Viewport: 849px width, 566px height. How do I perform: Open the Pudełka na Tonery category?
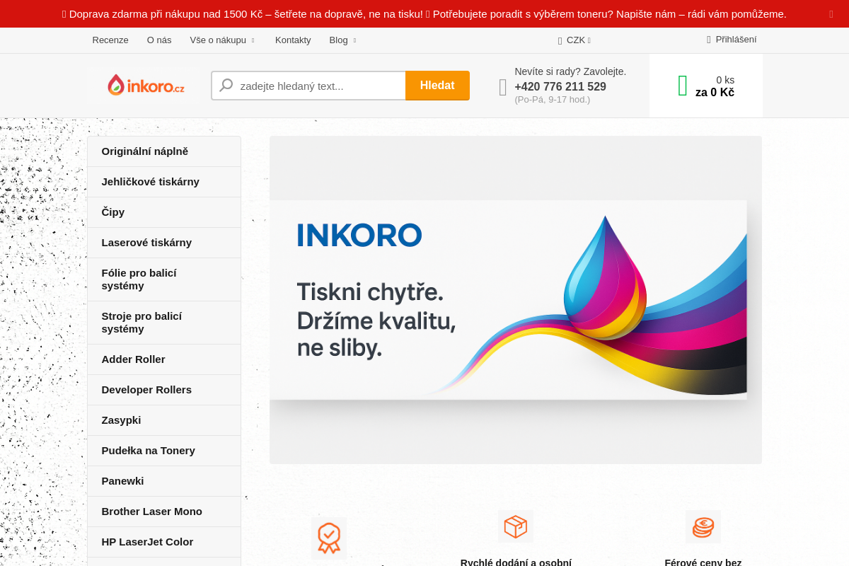(x=164, y=451)
